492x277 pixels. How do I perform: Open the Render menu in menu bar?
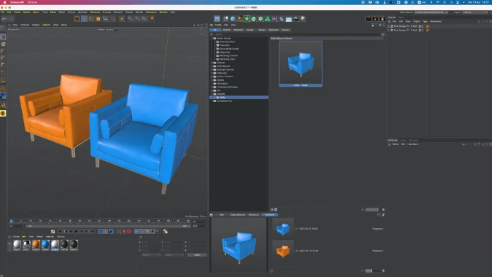(x=139, y=12)
